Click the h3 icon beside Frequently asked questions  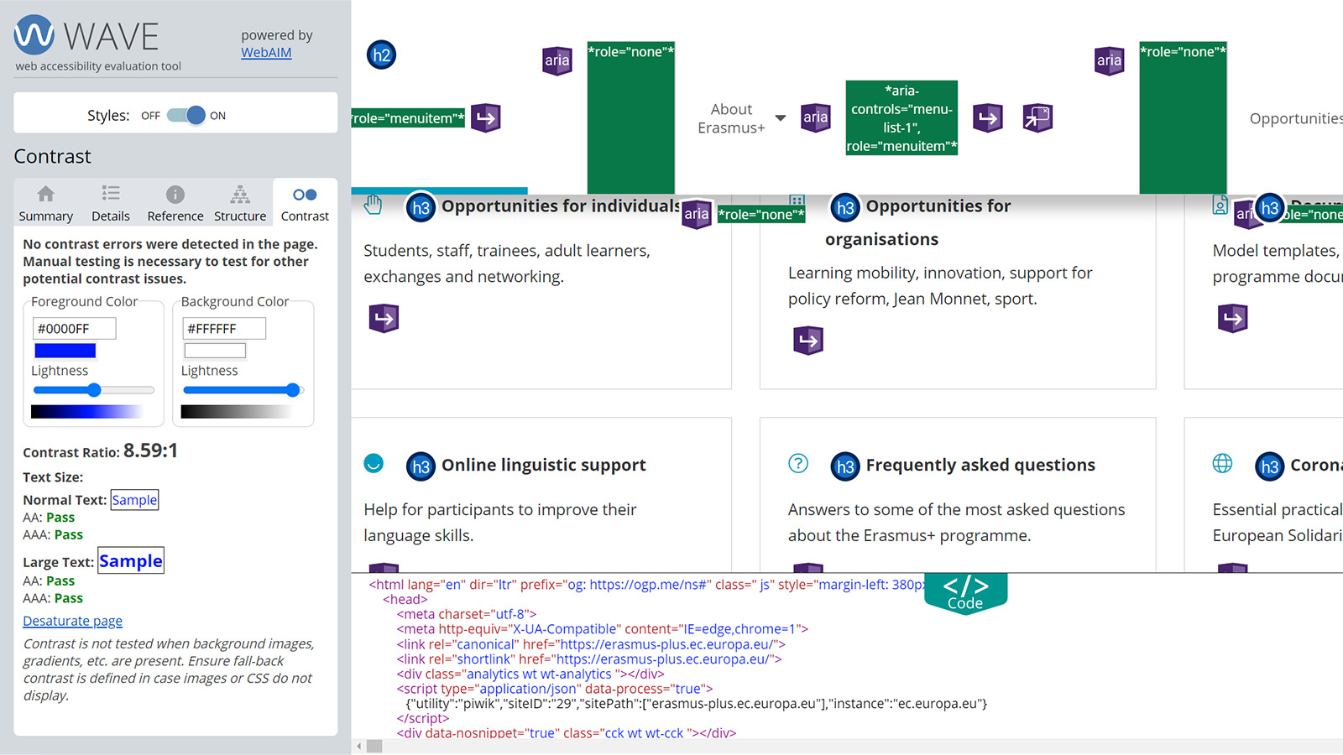point(845,466)
